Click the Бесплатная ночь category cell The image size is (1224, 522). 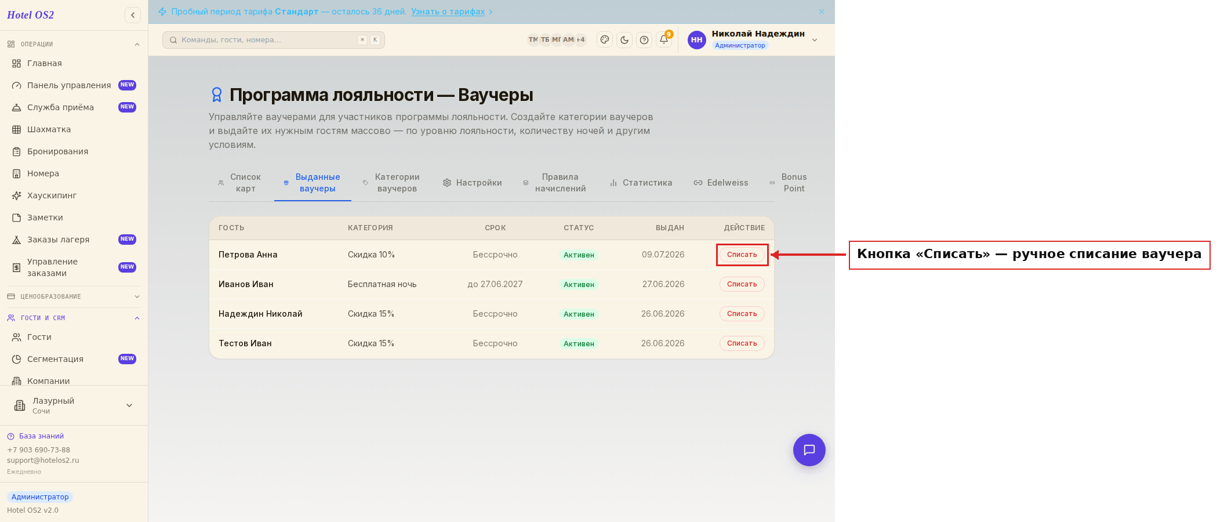382,284
